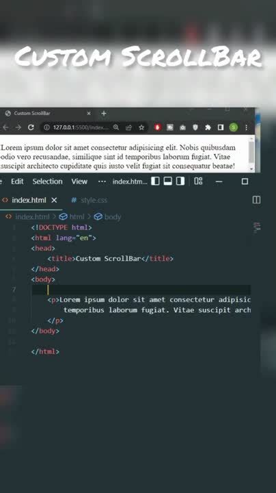The width and height of the screenshot is (276, 493).
Task: Toggle the secondary side bar
Action: click(180, 181)
